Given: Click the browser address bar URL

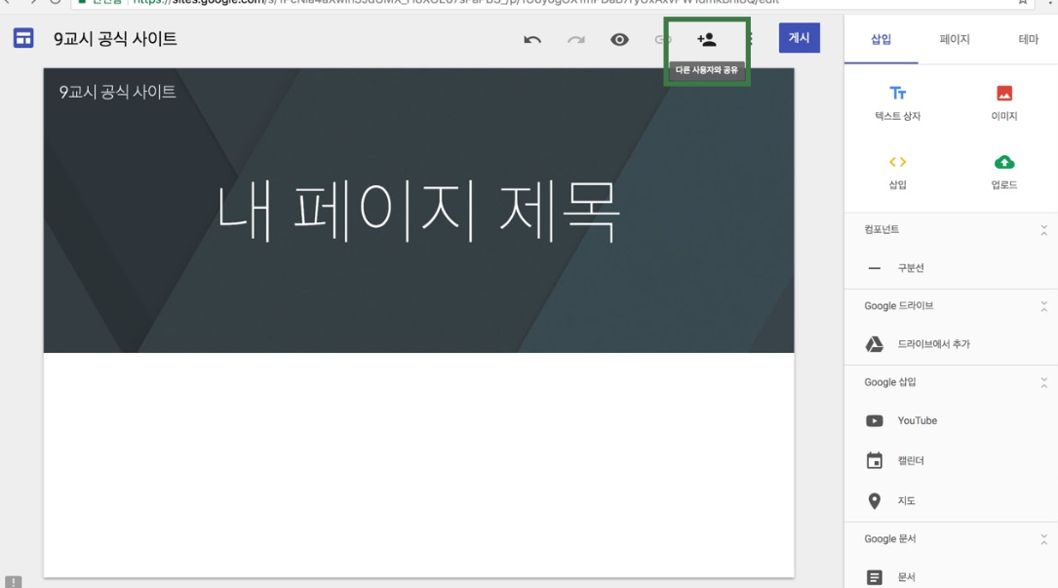Looking at the screenshot, I should 455,2.
